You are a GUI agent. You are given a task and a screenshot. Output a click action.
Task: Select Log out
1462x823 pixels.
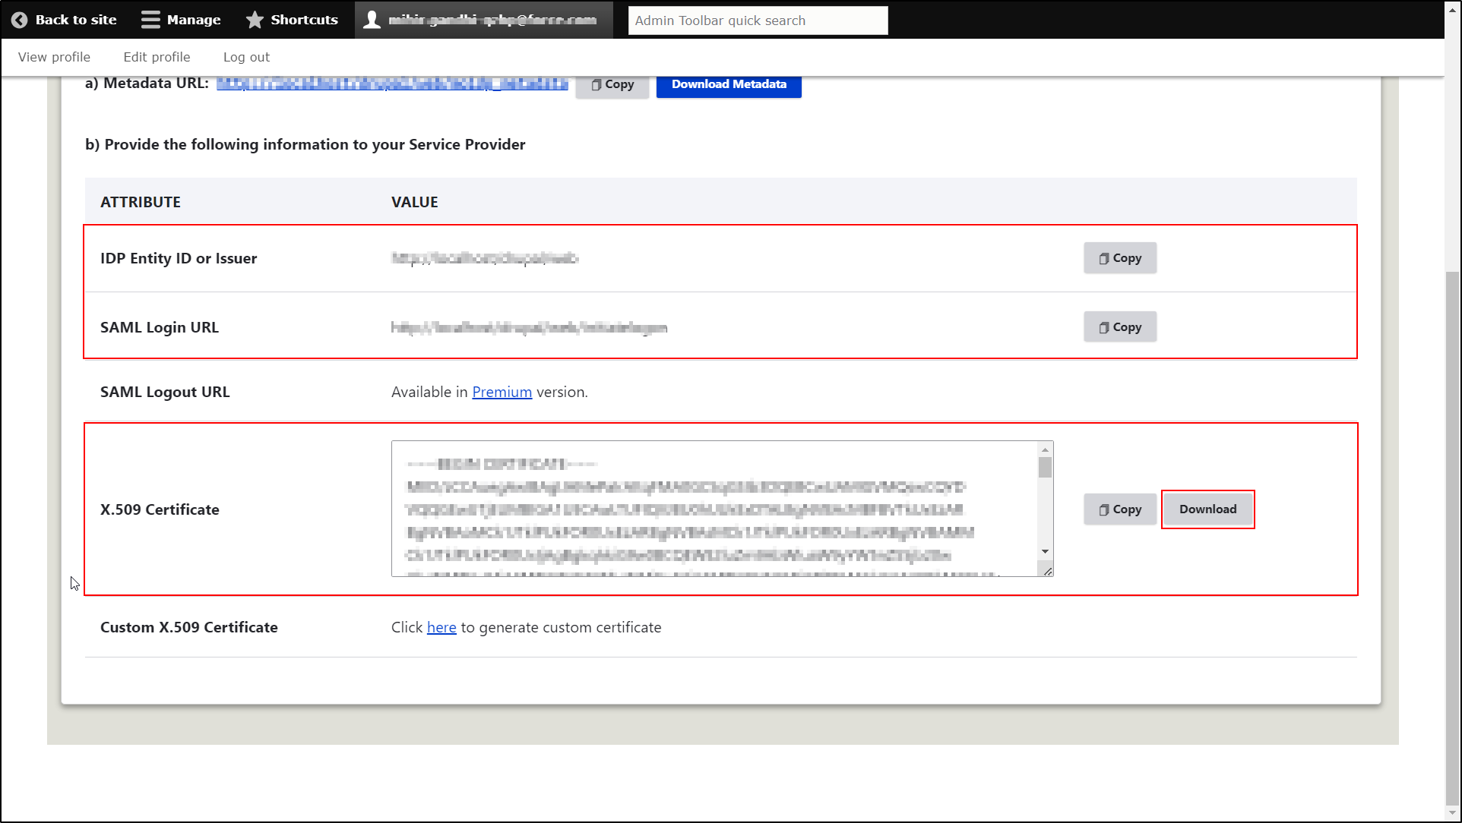[245, 57]
